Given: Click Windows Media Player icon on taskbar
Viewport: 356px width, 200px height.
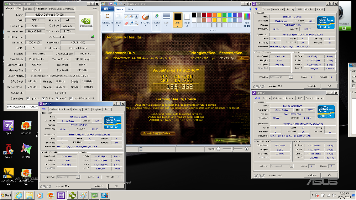Looking at the screenshot, I should pos(40,195).
